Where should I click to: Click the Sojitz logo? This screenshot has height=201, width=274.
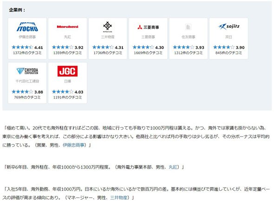228,26
